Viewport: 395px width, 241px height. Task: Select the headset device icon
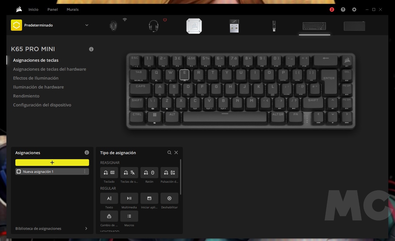pos(154,26)
